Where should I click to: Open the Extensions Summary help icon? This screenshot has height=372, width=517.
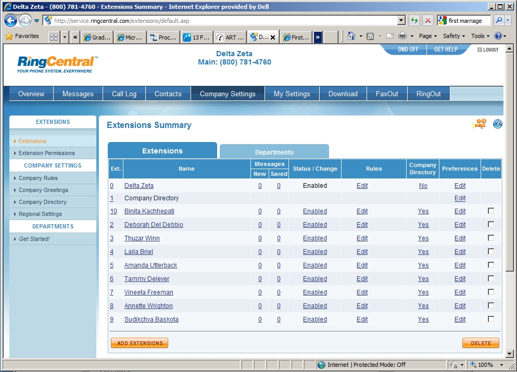tap(497, 124)
